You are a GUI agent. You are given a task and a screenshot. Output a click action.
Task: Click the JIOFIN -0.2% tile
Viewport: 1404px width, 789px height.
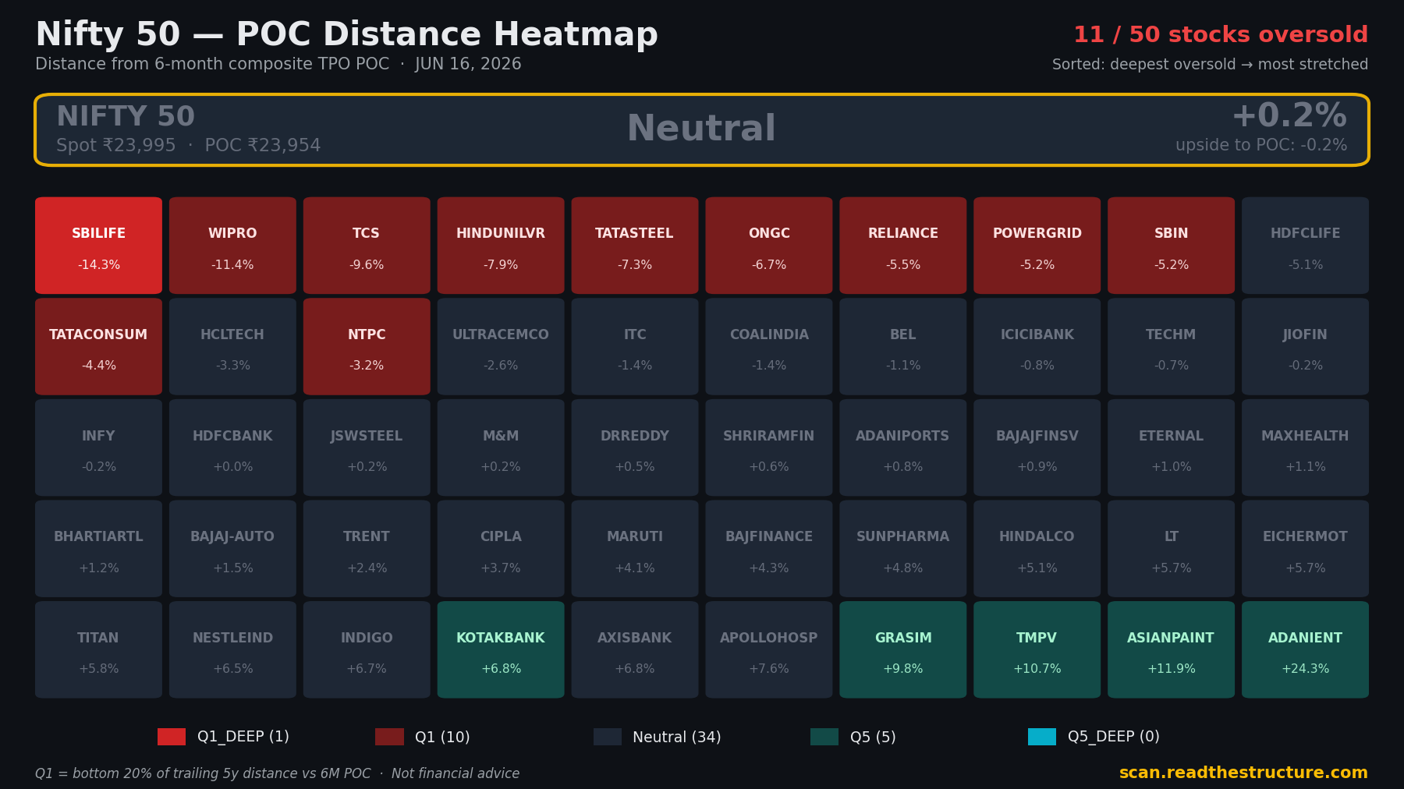pos(1306,347)
